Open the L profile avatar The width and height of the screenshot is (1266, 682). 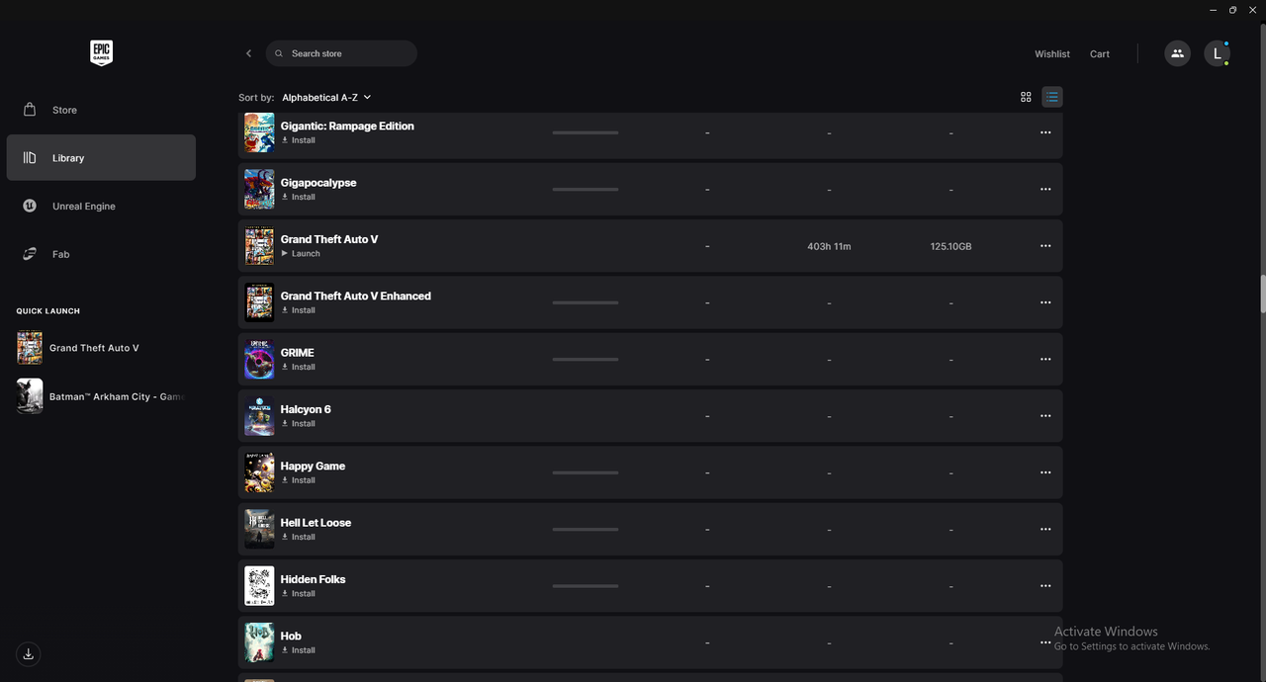pos(1217,53)
